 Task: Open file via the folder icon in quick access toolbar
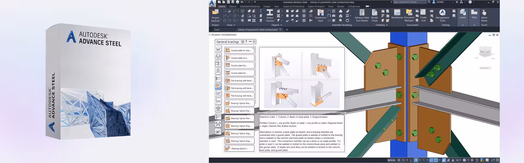pyautogui.click(x=224, y=2)
